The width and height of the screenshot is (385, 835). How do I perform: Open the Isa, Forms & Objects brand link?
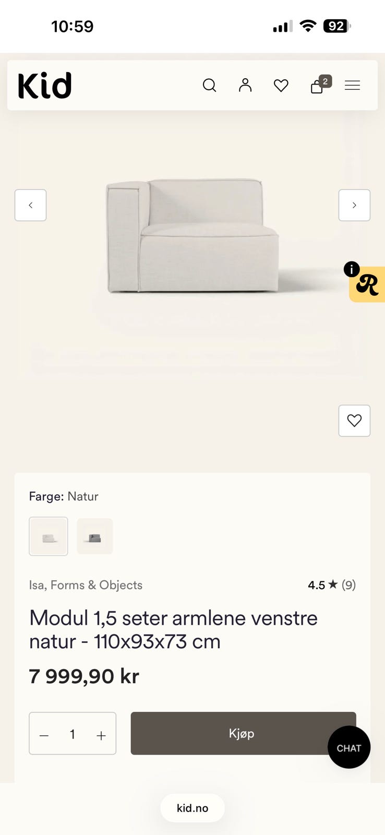86,585
